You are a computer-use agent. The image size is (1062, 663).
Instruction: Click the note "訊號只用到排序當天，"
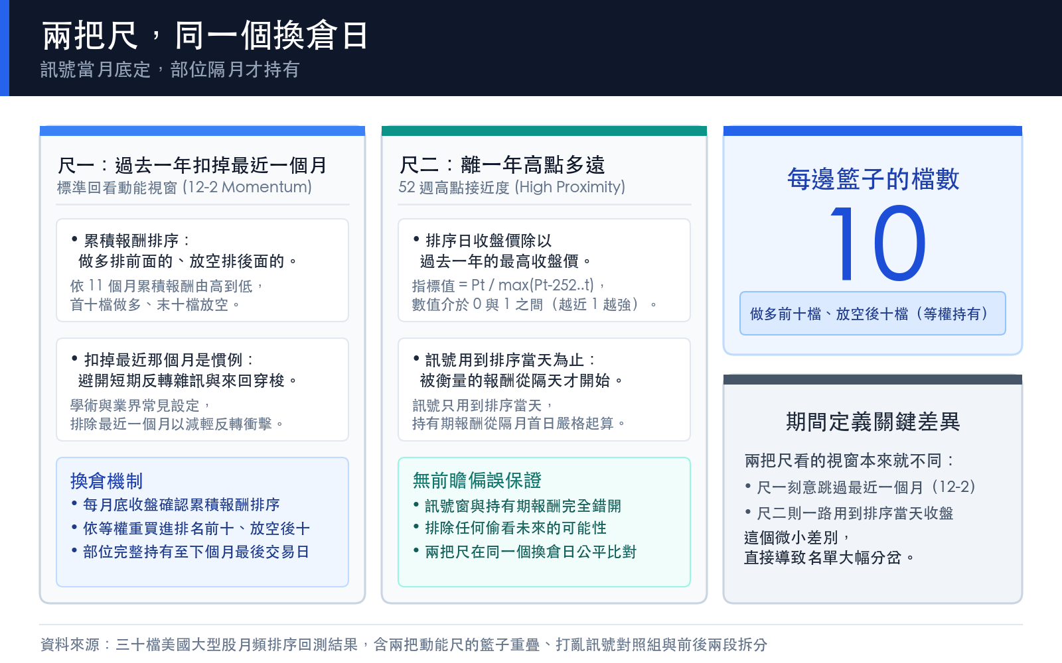pos(483,405)
